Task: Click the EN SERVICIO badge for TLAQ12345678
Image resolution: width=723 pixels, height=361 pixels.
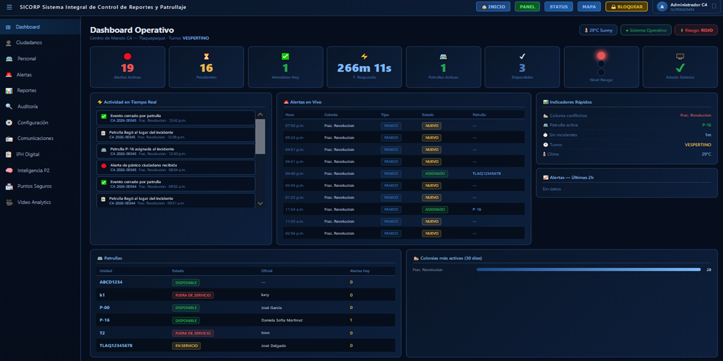Action: [186, 345]
